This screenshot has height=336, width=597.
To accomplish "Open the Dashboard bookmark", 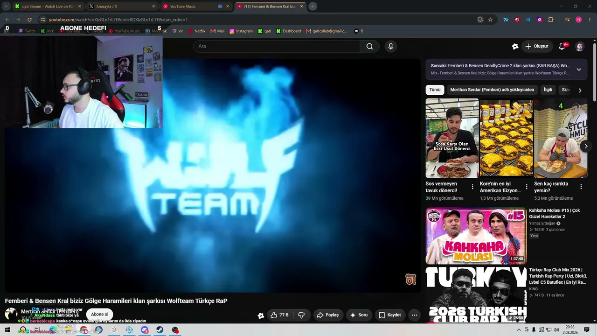I will tap(288, 31).
